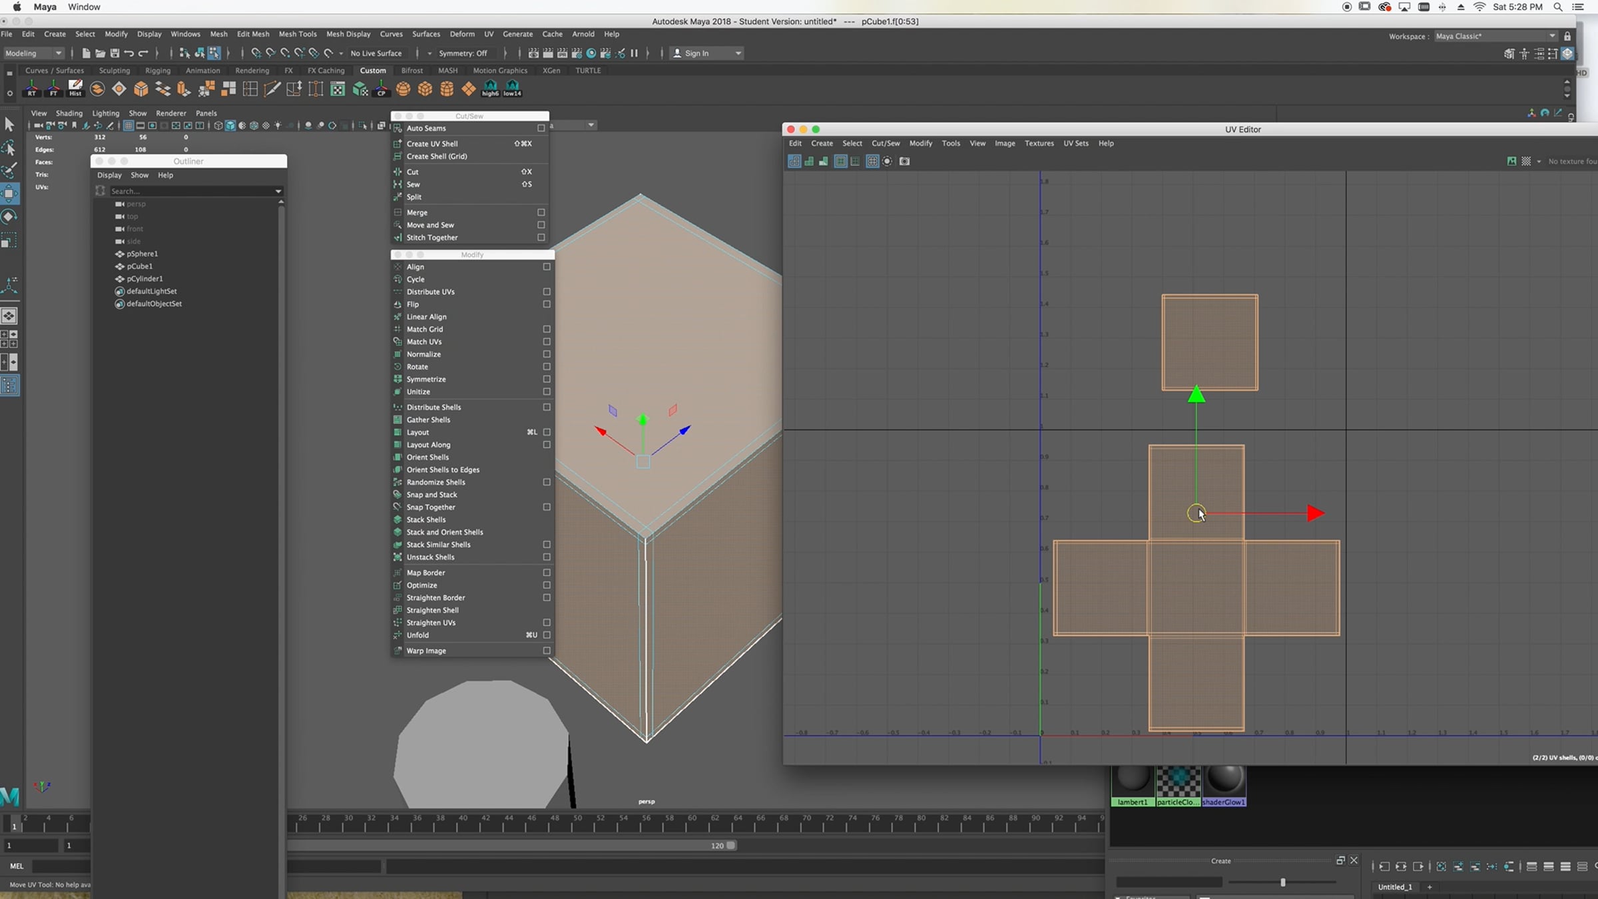Expand the Outliner search filter dropdown
The width and height of the screenshot is (1598, 899).
[278, 191]
